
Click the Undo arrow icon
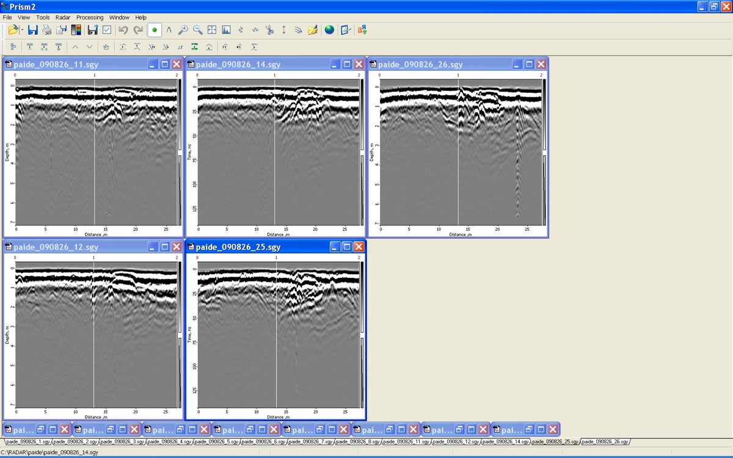coord(123,30)
